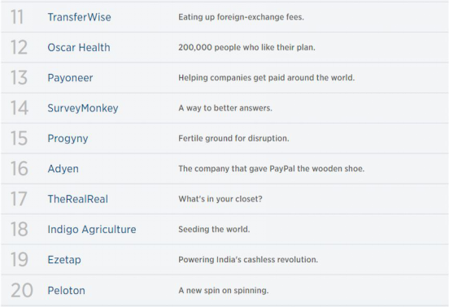Open the Payoneer company page
Image resolution: width=449 pixels, height=307 pixels.
70,78
